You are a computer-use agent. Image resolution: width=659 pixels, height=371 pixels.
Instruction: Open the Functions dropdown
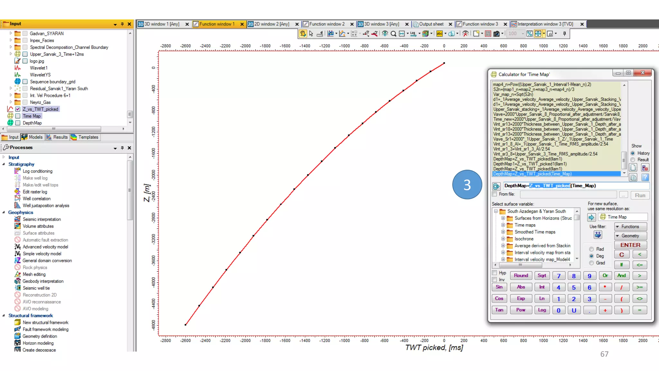(630, 227)
